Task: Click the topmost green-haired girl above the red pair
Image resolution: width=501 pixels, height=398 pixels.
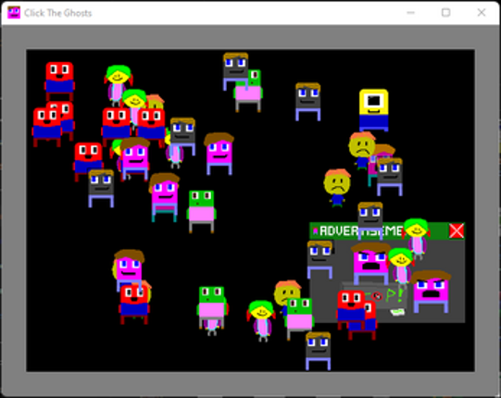Action: click(x=119, y=84)
